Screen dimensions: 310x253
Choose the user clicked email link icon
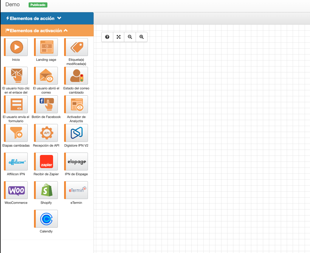click(x=16, y=76)
